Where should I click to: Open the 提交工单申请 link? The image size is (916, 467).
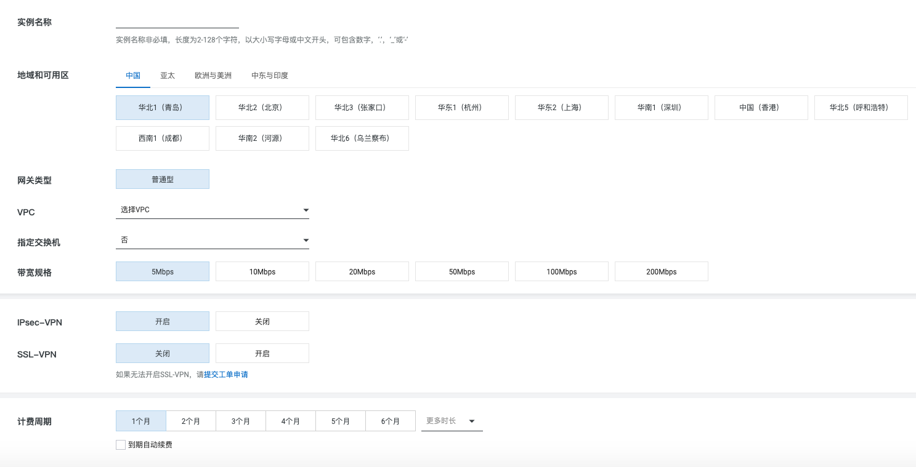click(x=226, y=374)
